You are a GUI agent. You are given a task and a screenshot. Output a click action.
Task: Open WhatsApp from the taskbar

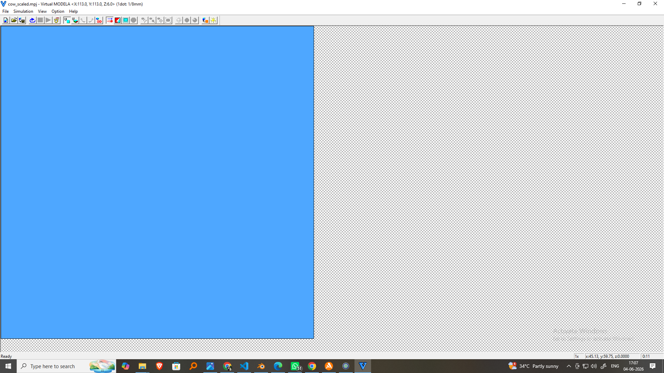click(295, 366)
